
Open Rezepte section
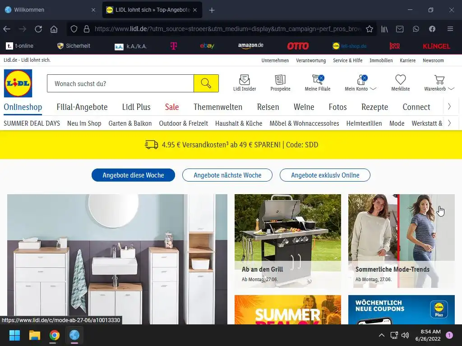[x=374, y=107]
